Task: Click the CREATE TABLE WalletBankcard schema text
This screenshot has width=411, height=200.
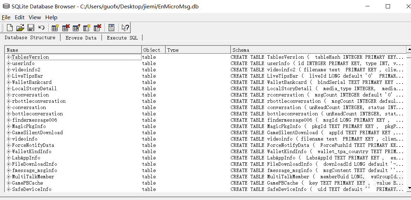Action: click(x=317, y=82)
